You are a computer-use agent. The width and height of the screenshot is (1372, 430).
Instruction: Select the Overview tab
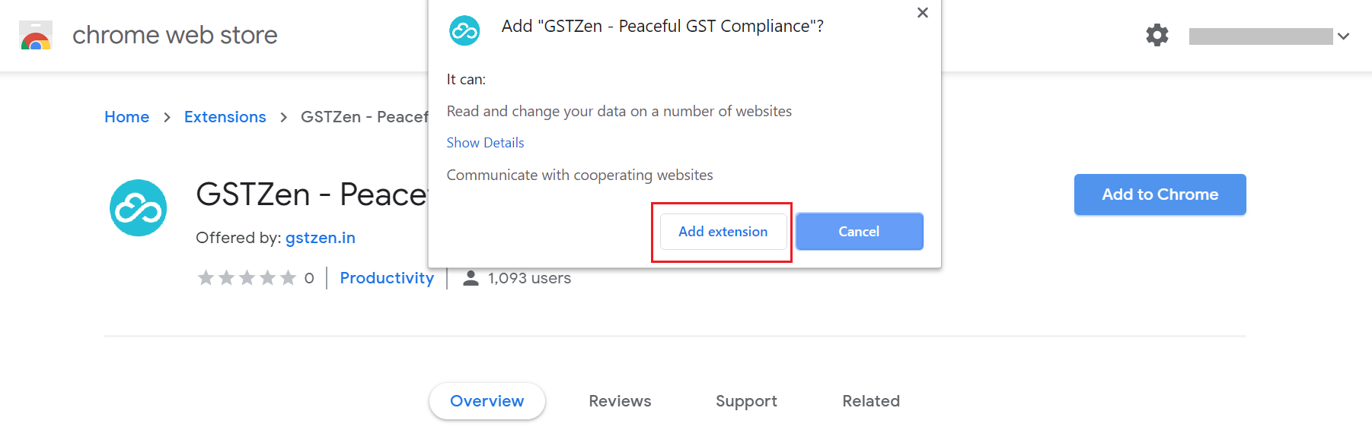click(x=487, y=401)
